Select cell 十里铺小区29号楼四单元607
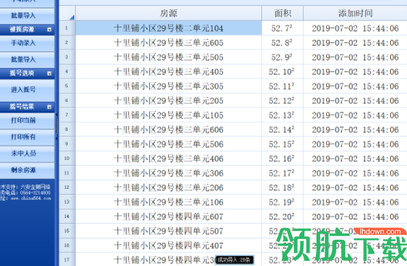407x266 pixels. click(168, 217)
